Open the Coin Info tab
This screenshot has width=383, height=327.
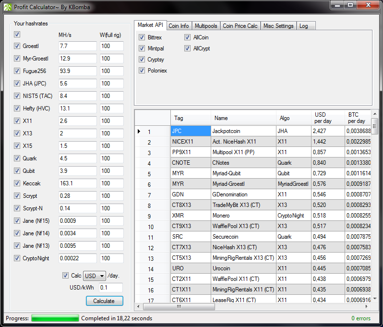tap(179, 26)
